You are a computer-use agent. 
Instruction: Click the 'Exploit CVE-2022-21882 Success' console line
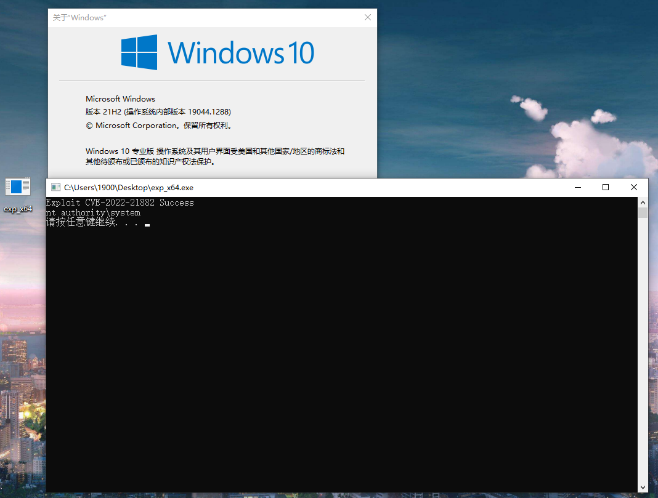(x=120, y=203)
